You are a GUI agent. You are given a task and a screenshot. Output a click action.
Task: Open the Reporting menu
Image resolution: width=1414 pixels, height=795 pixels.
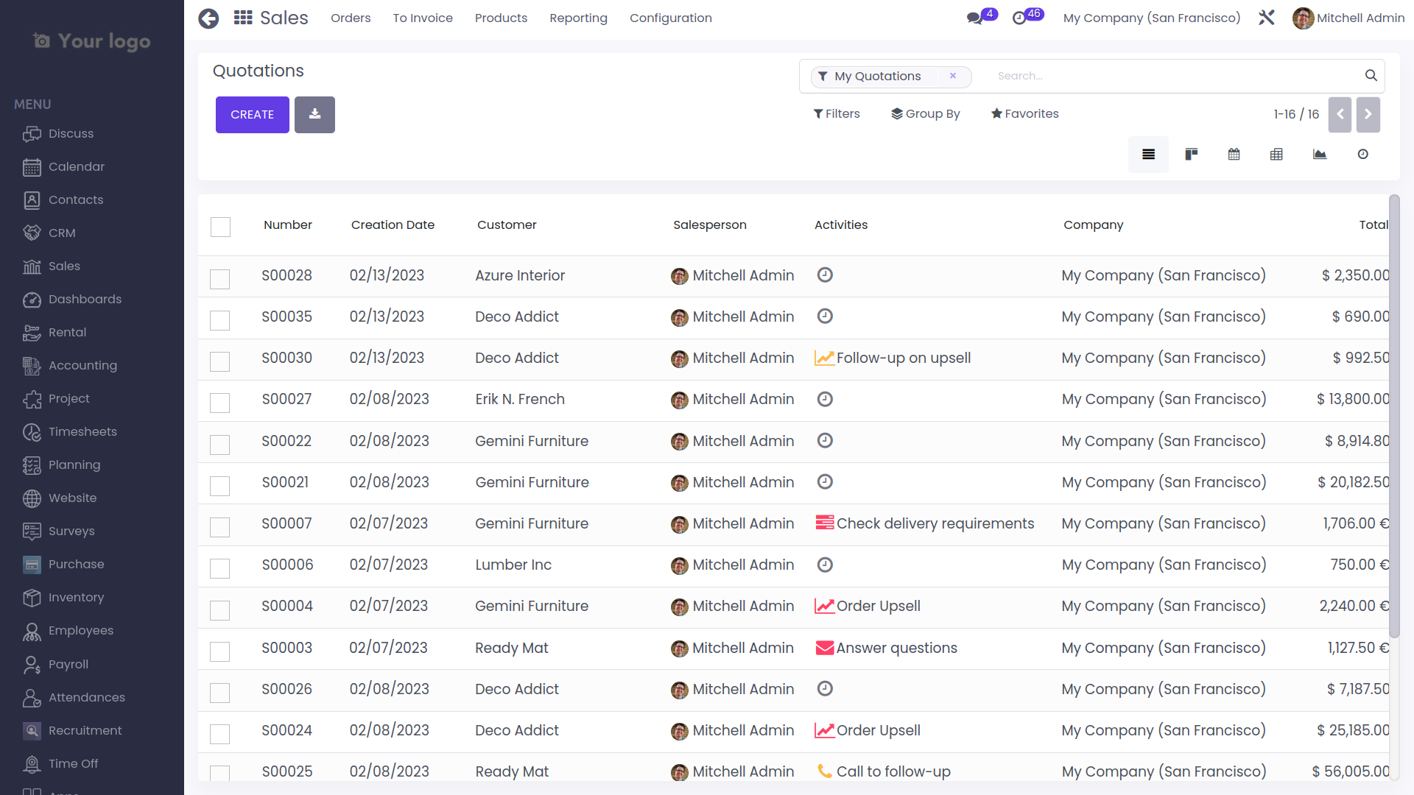click(x=578, y=18)
